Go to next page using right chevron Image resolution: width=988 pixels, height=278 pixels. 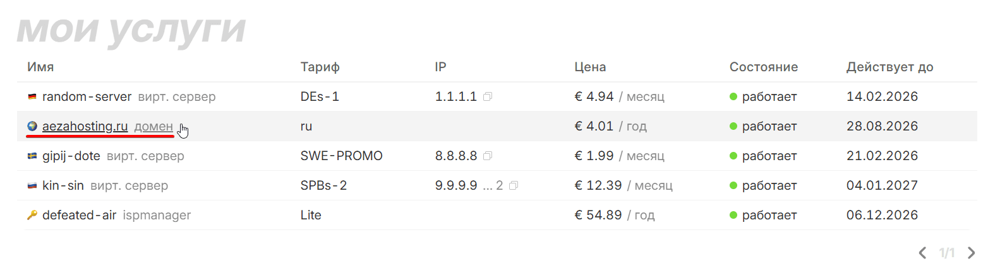coord(972,253)
